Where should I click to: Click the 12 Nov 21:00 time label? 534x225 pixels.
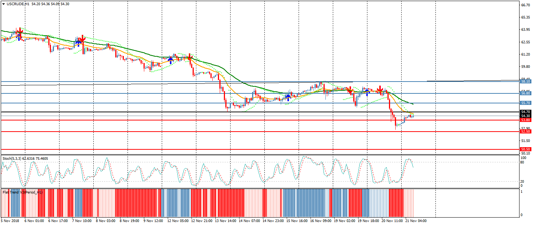201,221
